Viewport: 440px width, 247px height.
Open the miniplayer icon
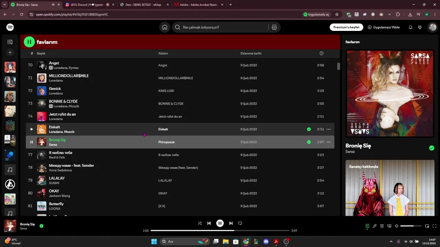click(x=427, y=226)
